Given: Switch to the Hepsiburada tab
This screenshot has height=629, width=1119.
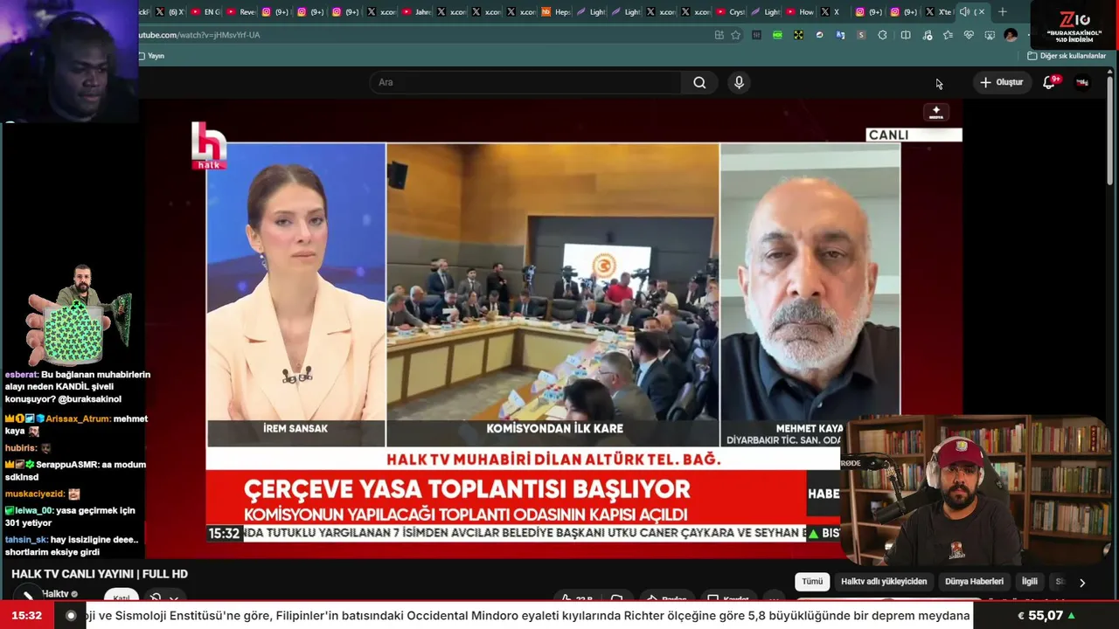Looking at the screenshot, I should coord(556,12).
